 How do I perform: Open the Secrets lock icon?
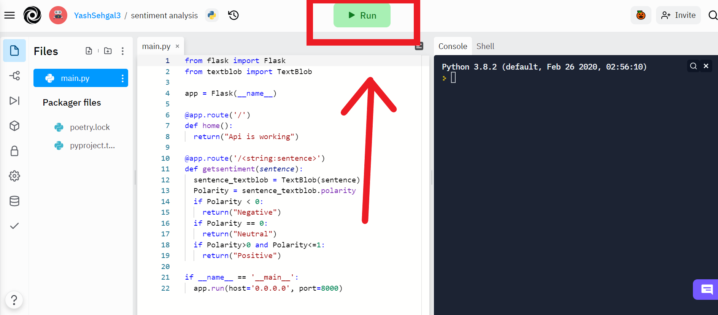coord(14,151)
